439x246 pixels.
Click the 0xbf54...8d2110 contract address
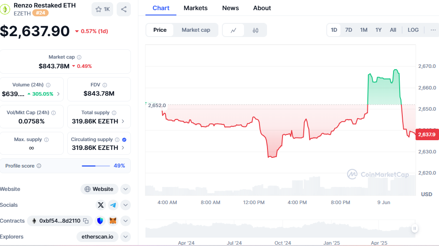(60, 221)
